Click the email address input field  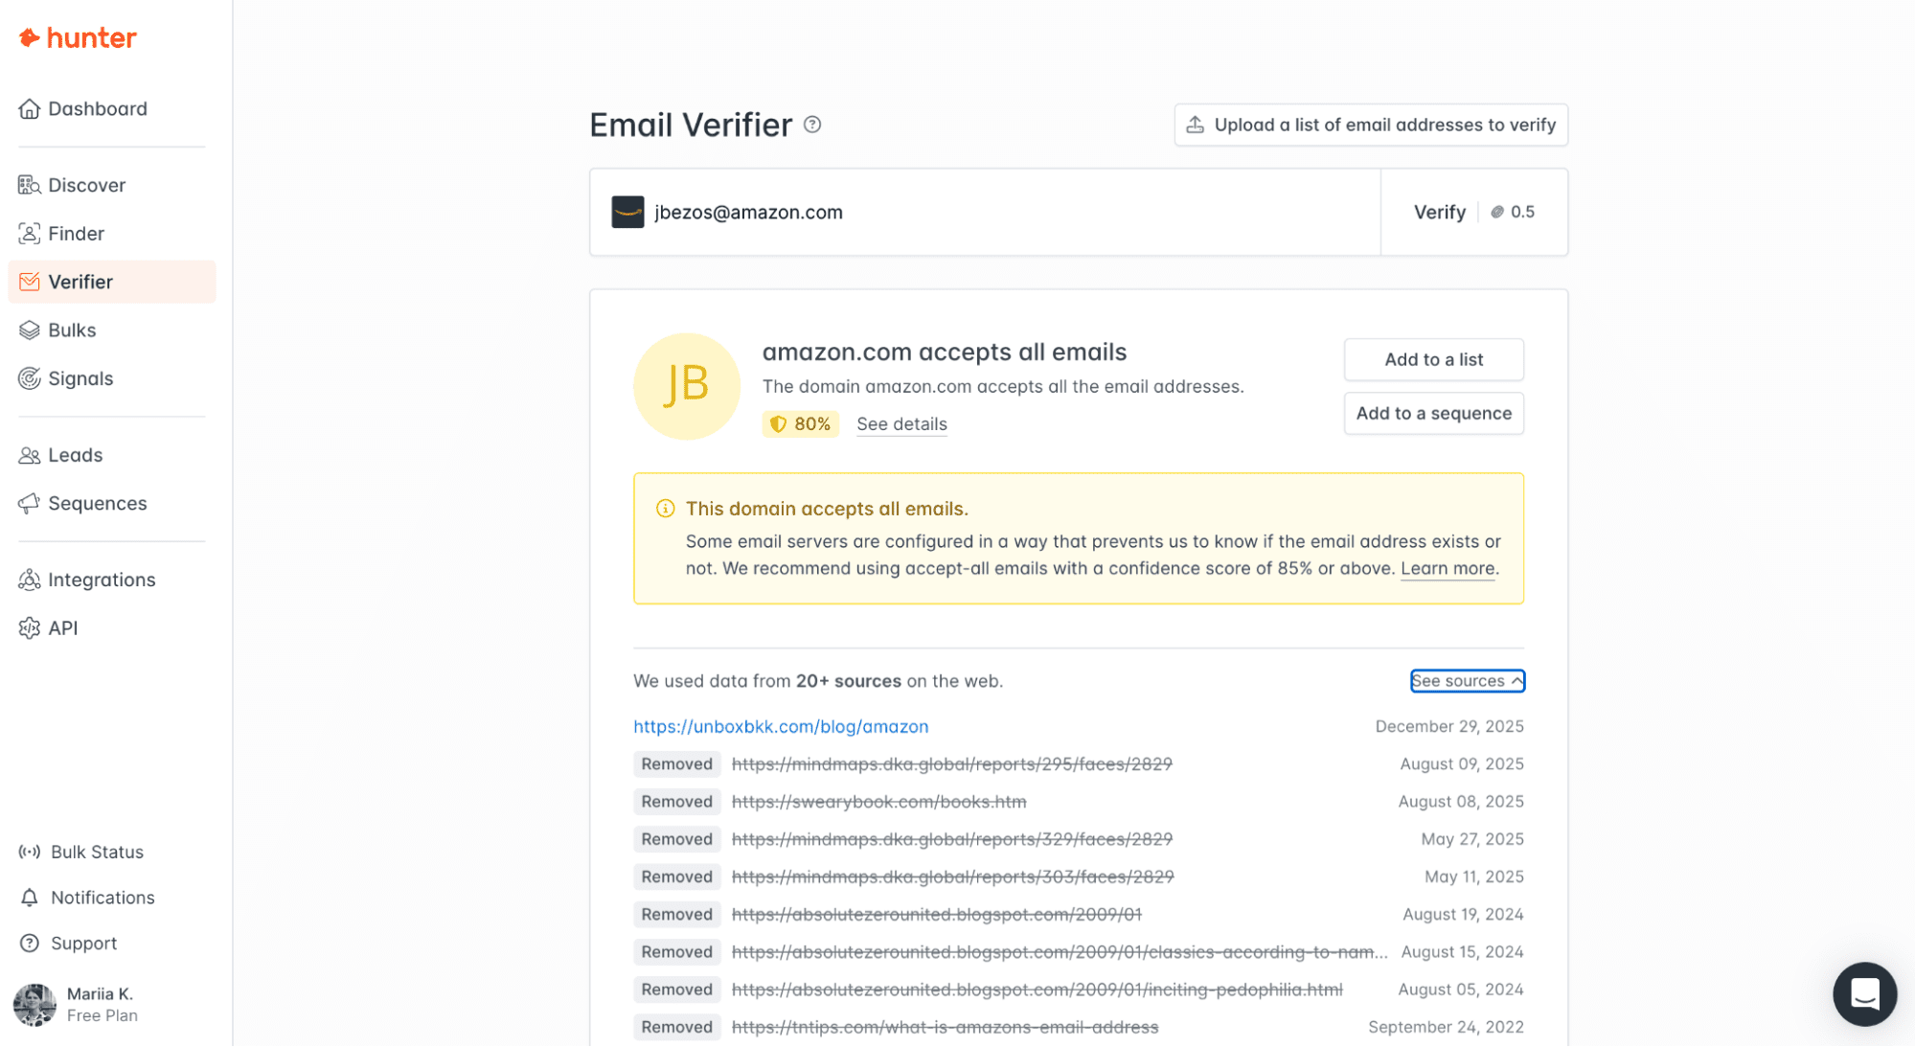coord(1006,213)
